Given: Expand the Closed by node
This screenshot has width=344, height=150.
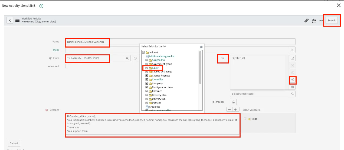Looking at the screenshot, I should 147,79.
